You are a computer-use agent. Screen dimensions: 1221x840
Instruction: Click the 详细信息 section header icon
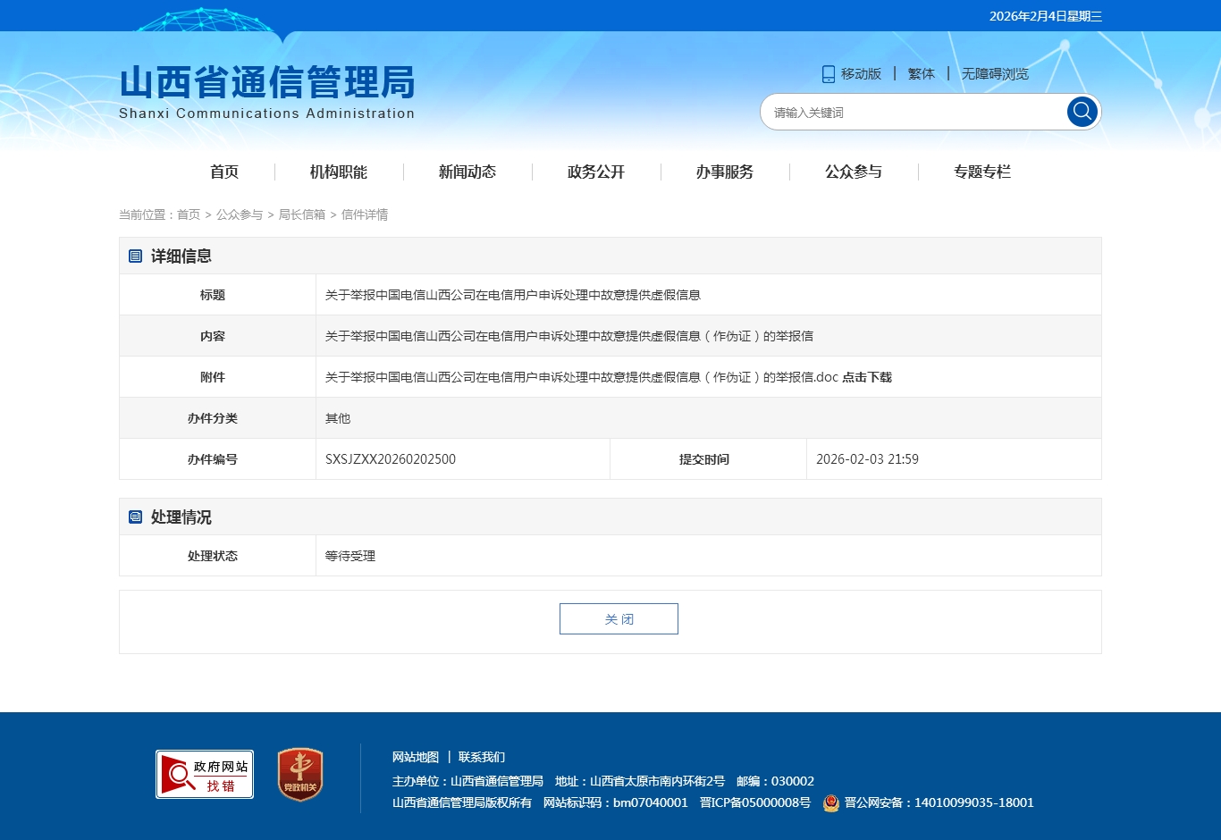tap(136, 256)
